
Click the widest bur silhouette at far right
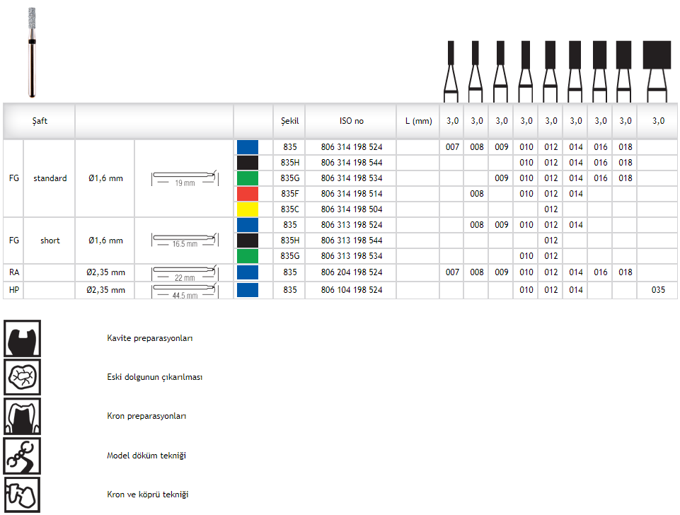point(657,69)
